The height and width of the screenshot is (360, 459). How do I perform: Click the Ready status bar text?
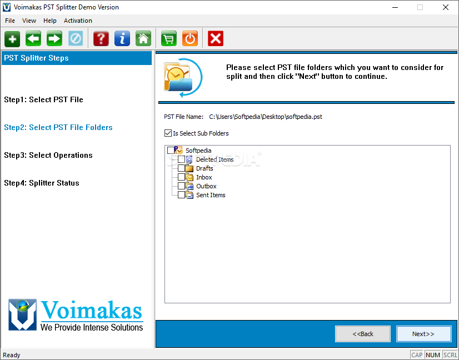pos(12,355)
